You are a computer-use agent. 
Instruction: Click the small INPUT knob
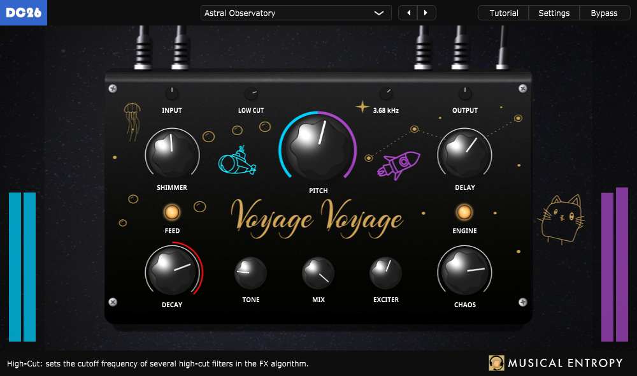coord(172,94)
